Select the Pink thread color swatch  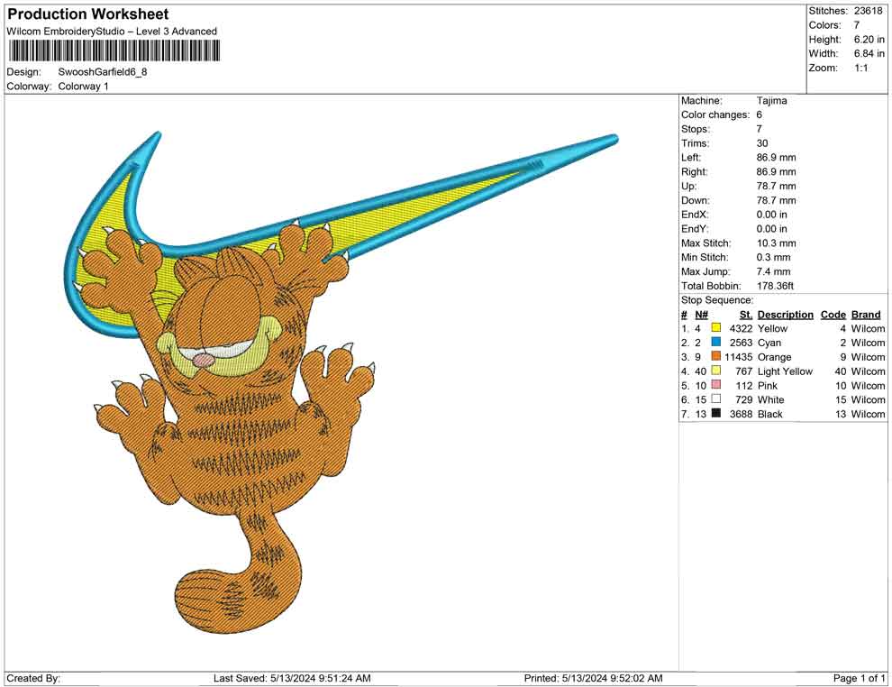716,386
